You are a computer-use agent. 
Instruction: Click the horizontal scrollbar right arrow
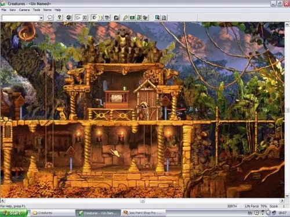(282, 201)
